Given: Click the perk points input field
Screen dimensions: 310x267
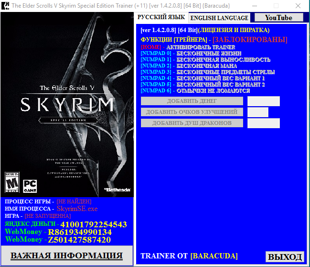Looking at the screenshot, I should click(x=258, y=112).
